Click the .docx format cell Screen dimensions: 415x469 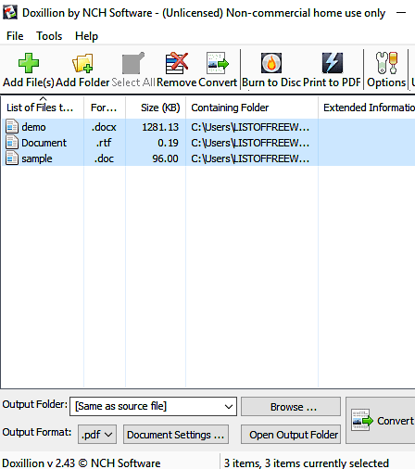pos(104,127)
